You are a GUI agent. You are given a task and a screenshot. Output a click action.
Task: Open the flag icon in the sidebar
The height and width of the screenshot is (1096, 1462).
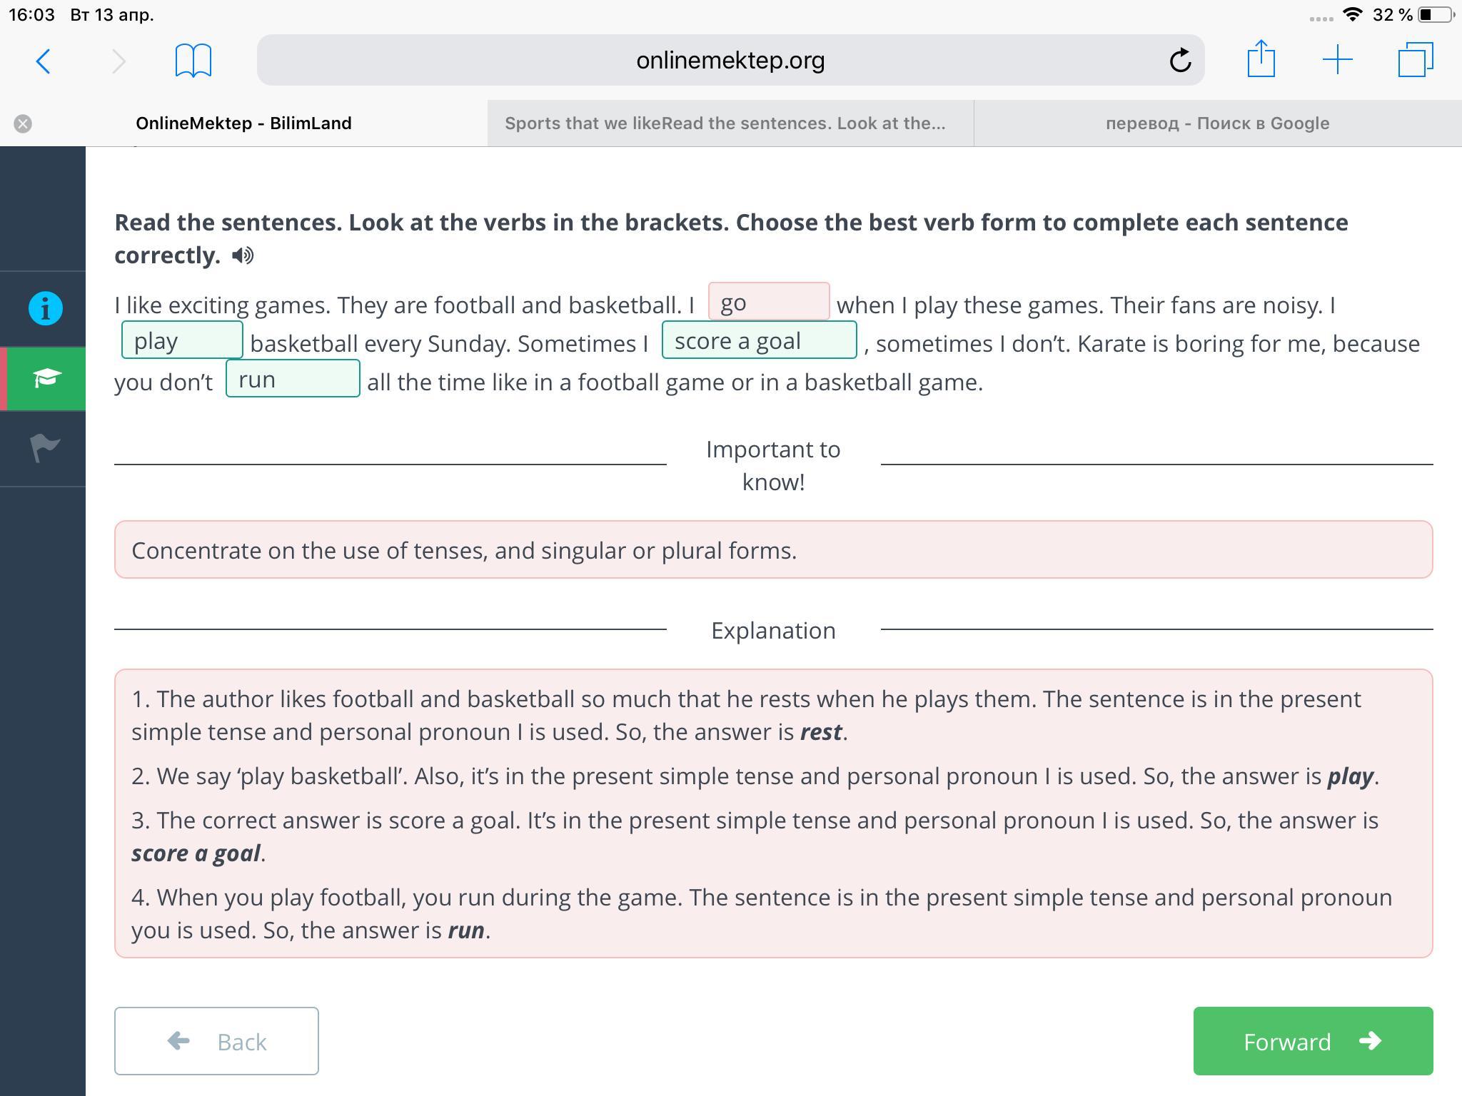(46, 448)
